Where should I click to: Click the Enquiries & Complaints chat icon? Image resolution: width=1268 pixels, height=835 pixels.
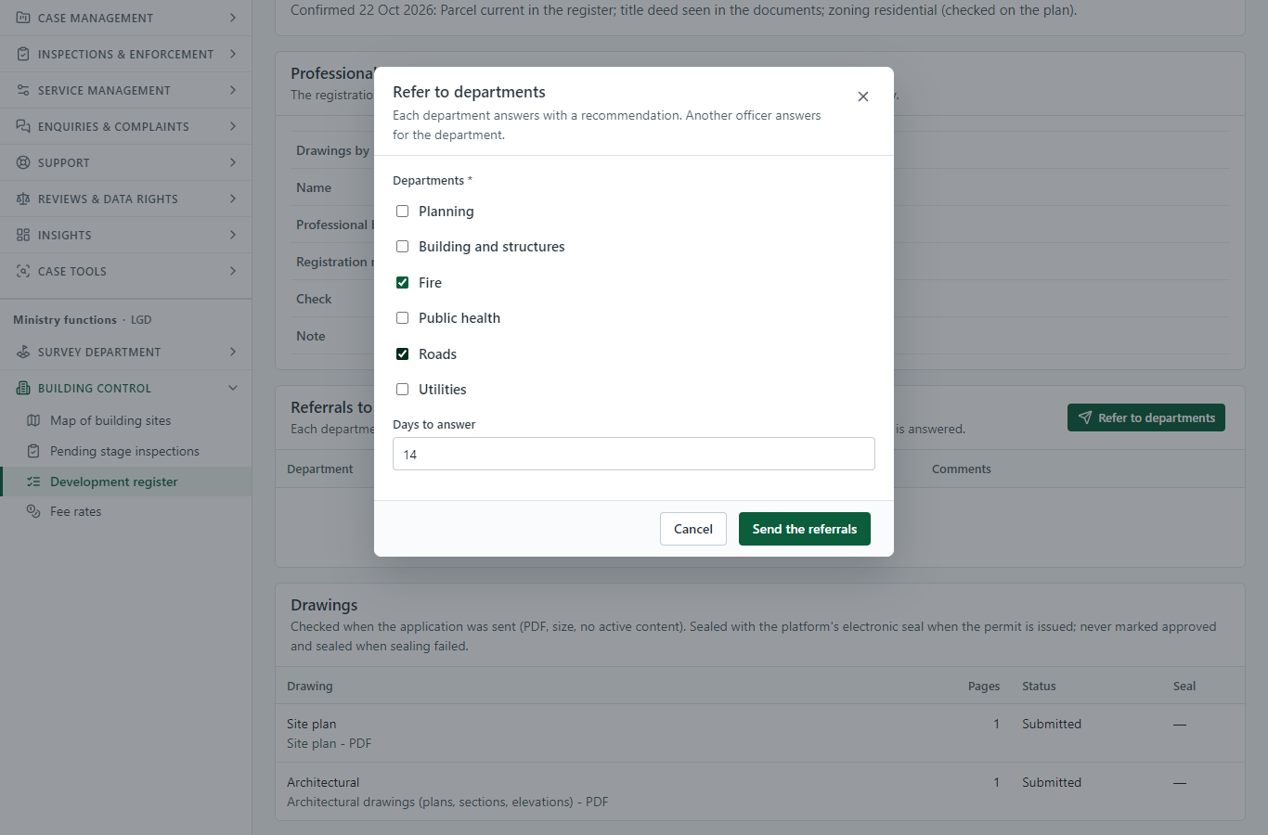[23, 126]
